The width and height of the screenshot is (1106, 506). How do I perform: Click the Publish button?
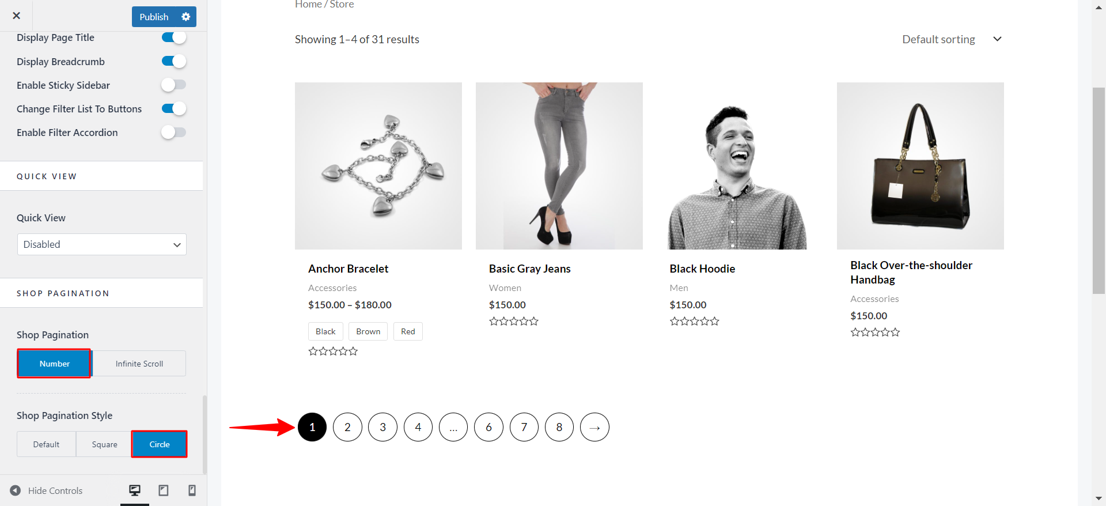coord(153,17)
